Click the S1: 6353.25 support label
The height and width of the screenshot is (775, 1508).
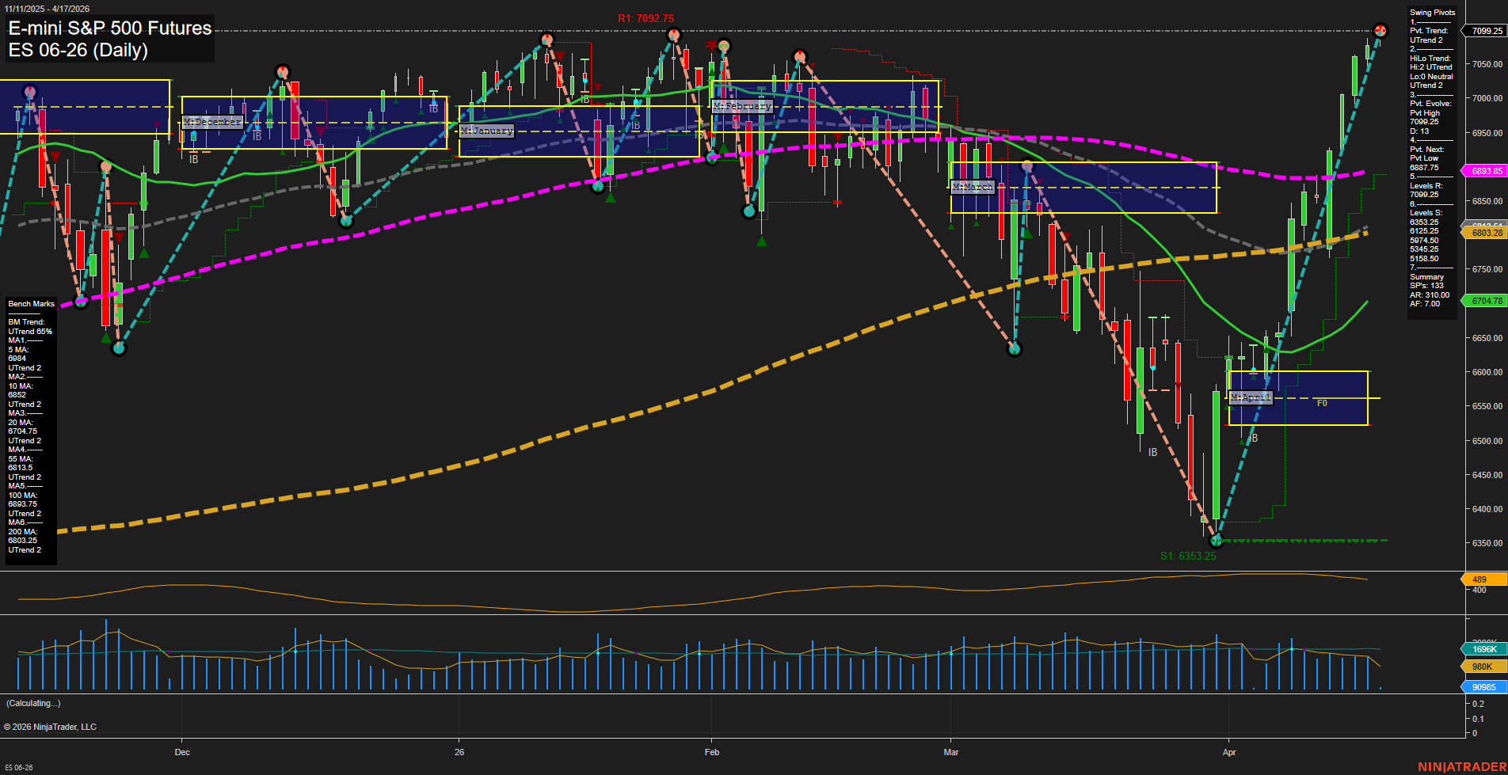[1187, 556]
